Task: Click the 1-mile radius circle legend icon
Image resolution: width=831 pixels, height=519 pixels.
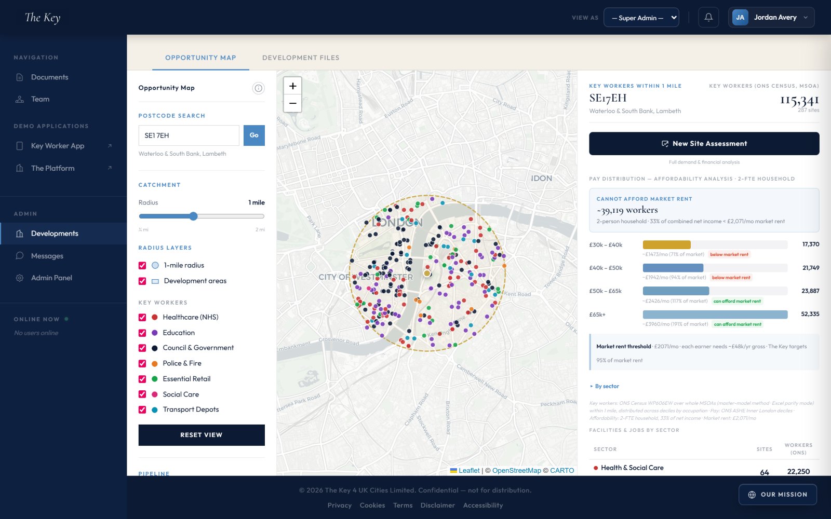Action: (155, 265)
